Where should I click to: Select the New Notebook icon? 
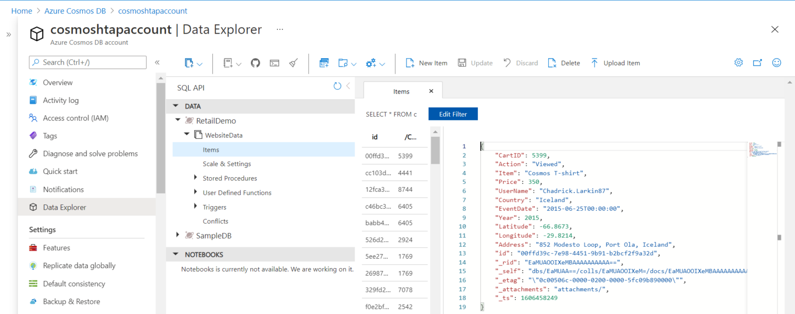(x=228, y=62)
